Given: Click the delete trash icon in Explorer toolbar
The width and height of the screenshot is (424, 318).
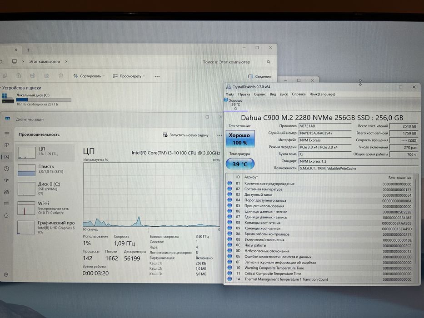Looking at the screenshot, I should pos(60,76).
